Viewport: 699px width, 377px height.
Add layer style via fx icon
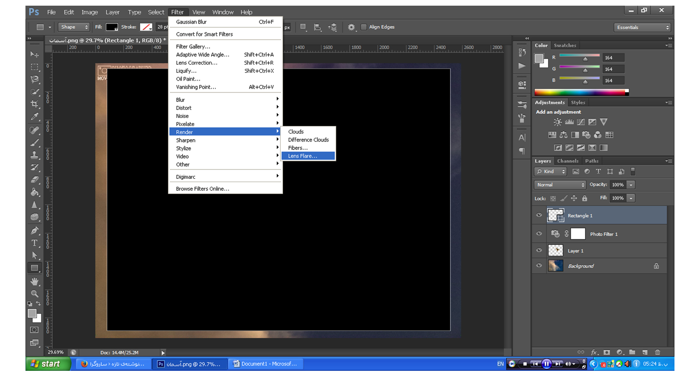click(x=594, y=352)
